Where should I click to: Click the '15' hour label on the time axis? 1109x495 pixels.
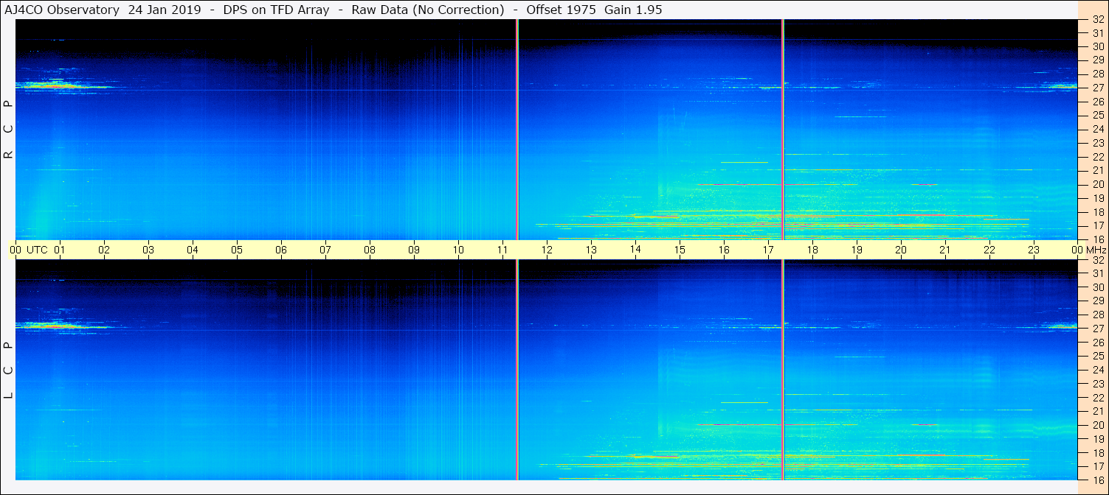(680, 250)
